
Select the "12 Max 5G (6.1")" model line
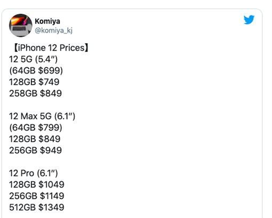coord(42,116)
